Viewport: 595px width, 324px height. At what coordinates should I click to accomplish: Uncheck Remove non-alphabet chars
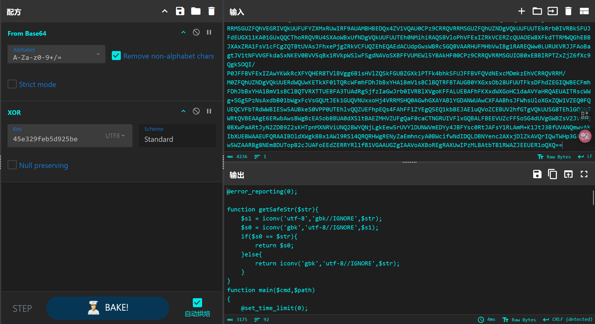(116, 56)
